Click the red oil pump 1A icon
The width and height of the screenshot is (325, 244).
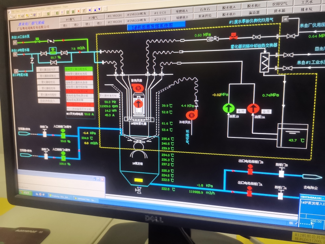coord(253,108)
